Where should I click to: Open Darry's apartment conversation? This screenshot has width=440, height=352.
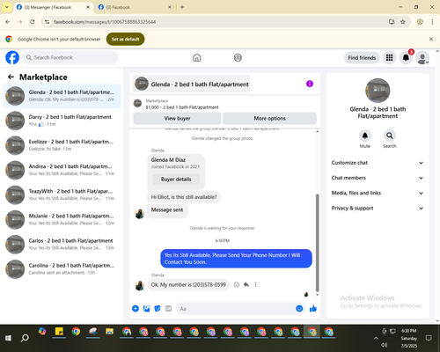point(62,121)
